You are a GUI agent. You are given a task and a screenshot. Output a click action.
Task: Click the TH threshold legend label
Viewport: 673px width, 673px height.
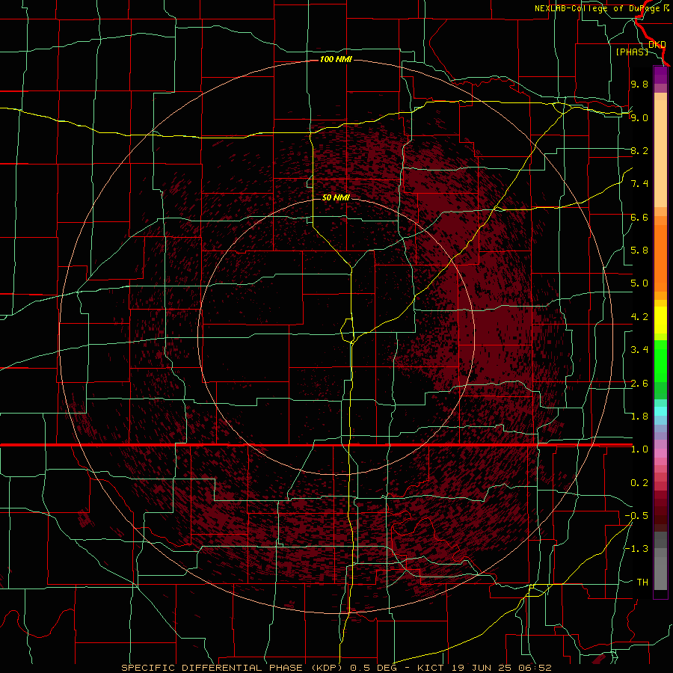tap(642, 583)
